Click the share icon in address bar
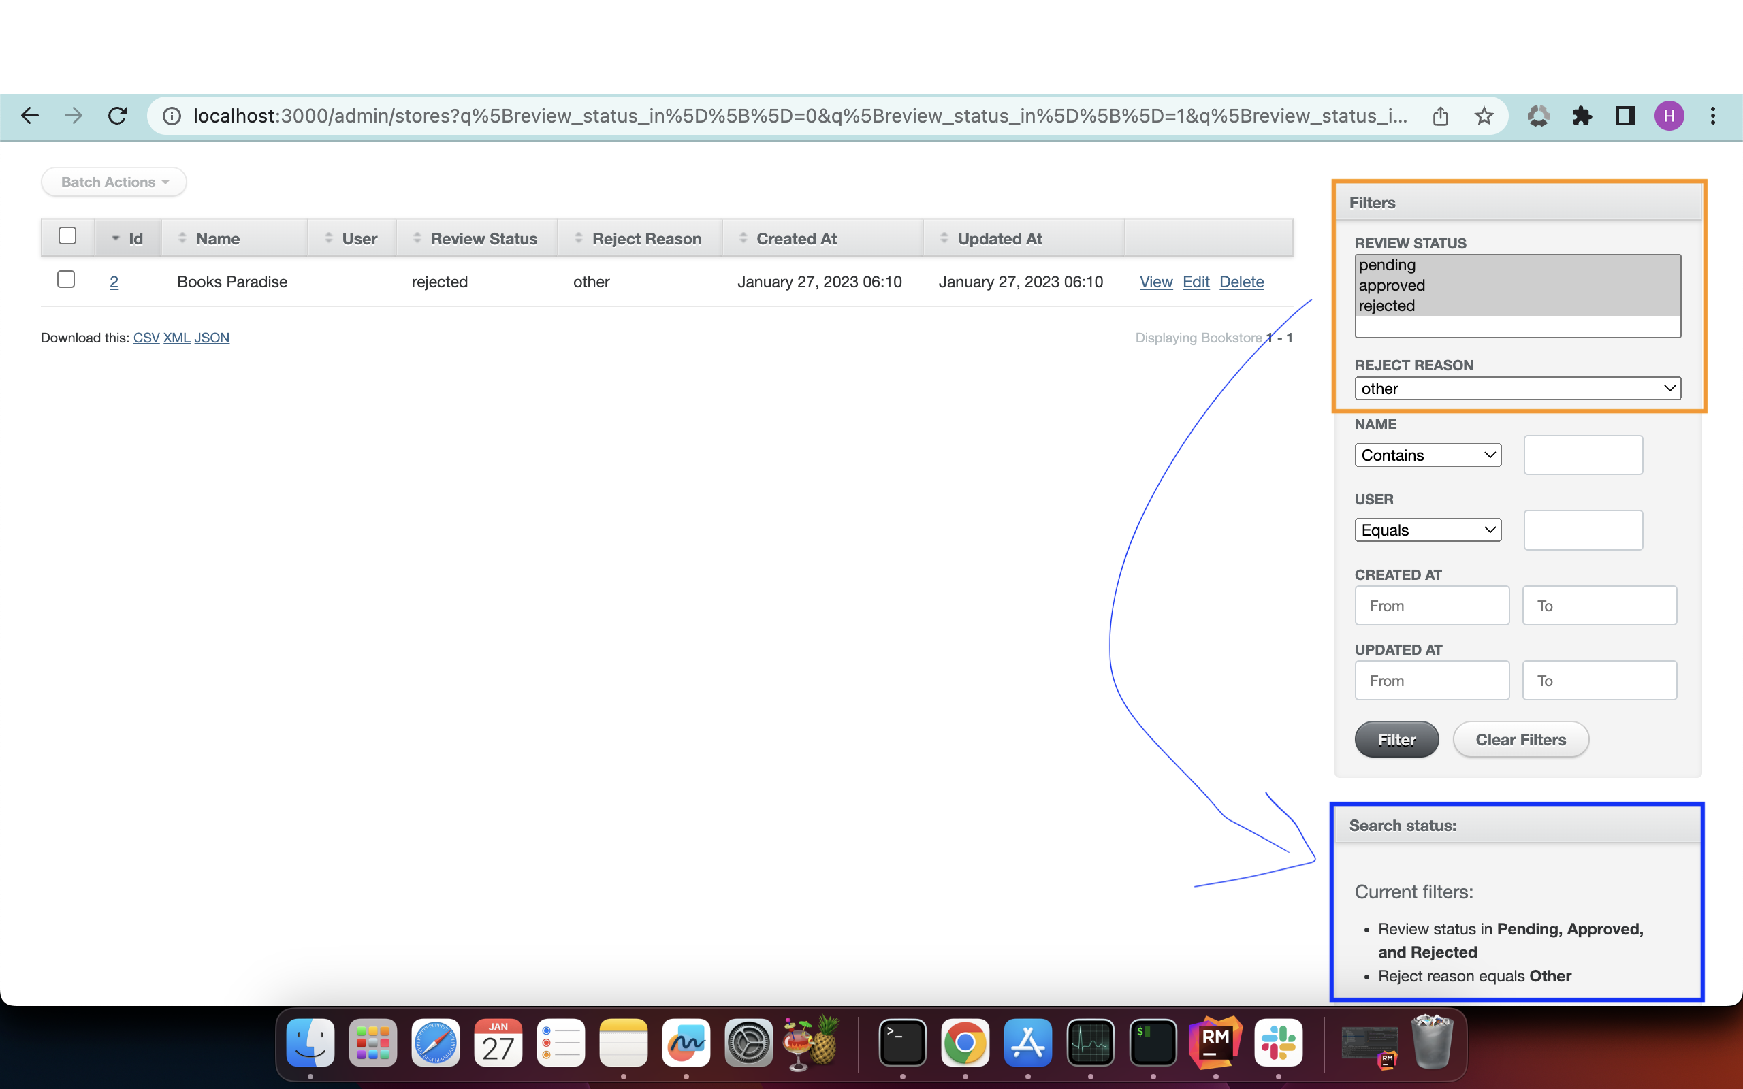1743x1089 pixels. coord(1440,116)
